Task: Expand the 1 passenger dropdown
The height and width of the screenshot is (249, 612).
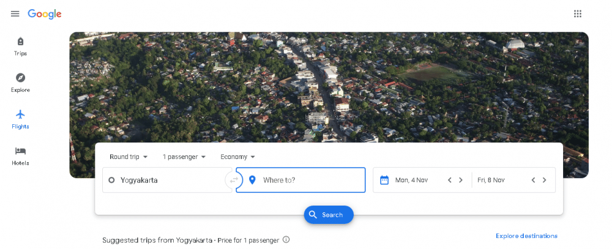Action: (x=184, y=157)
